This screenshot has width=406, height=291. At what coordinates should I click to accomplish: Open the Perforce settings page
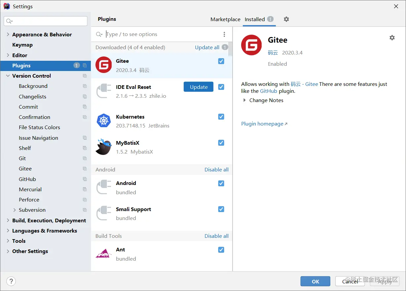(x=29, y=200)
